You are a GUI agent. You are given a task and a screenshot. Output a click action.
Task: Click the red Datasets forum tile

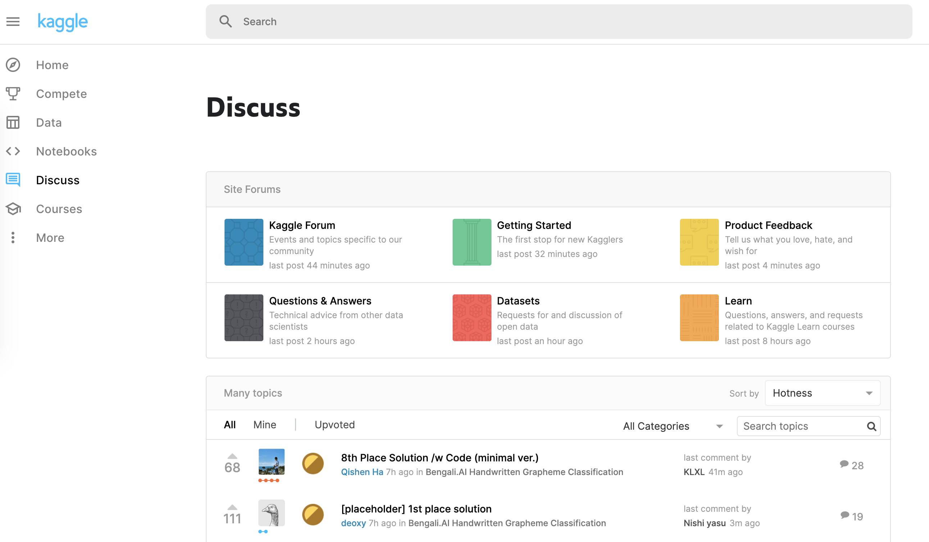[x=471, y=317]
